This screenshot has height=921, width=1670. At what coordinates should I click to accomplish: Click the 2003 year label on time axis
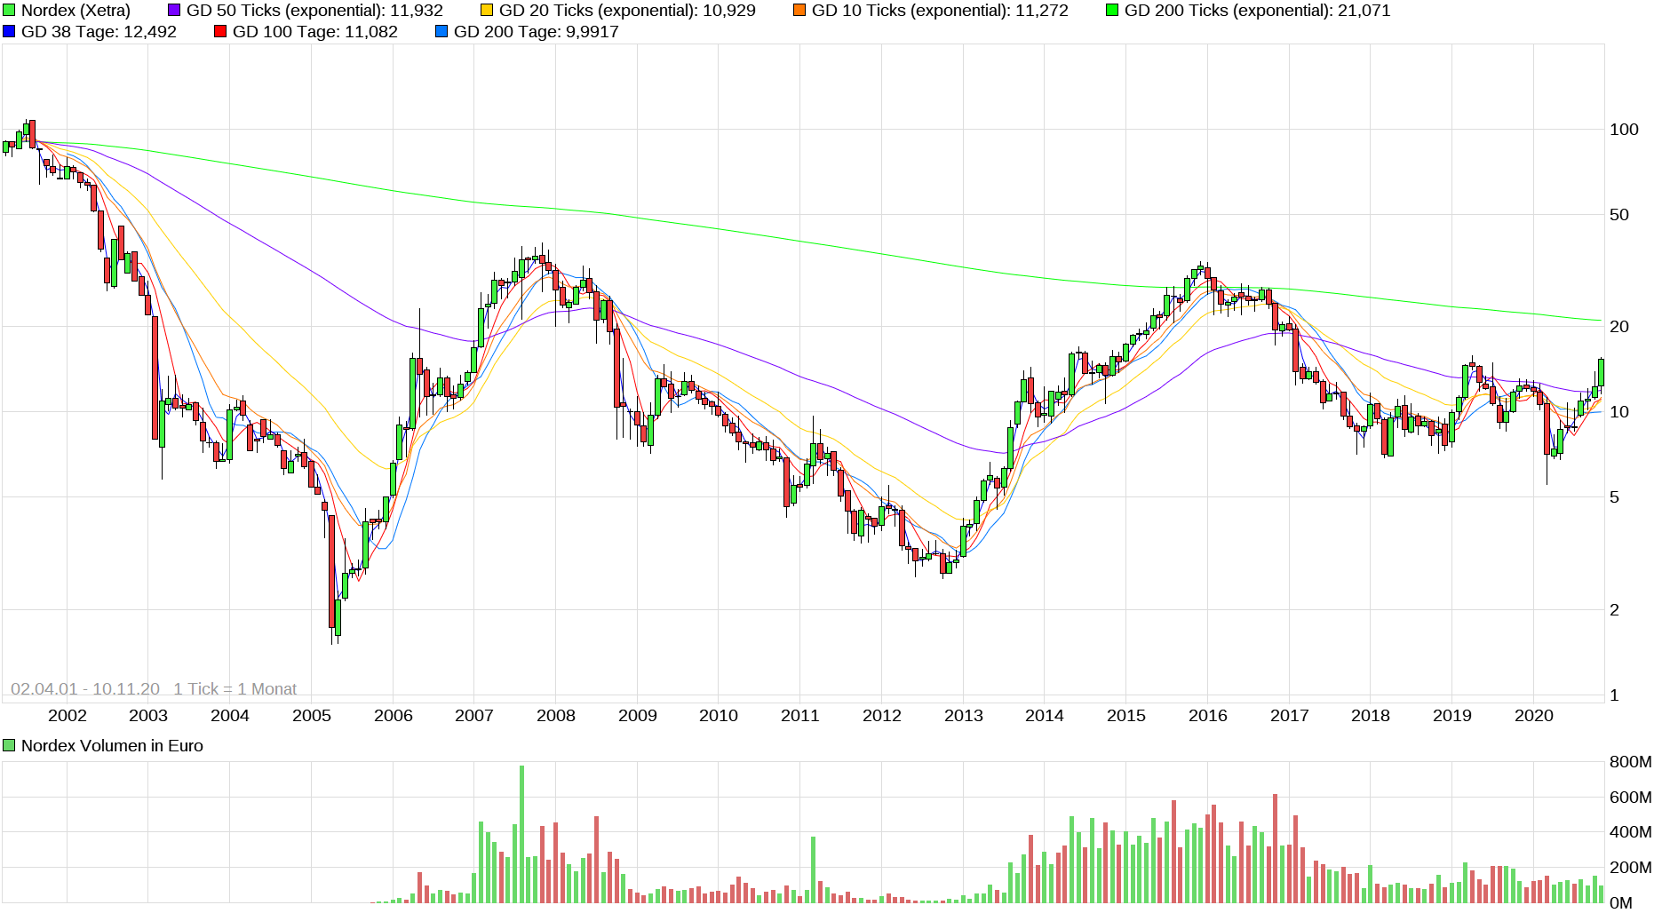click(x=148, y=716)
